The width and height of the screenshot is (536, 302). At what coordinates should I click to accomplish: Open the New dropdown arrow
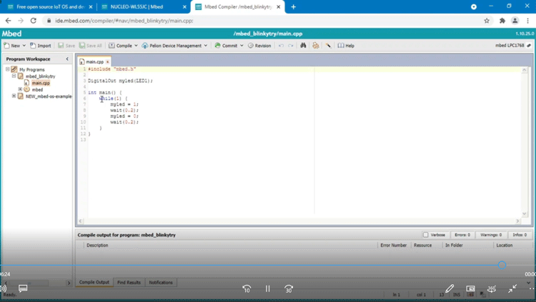pos(24,46)
